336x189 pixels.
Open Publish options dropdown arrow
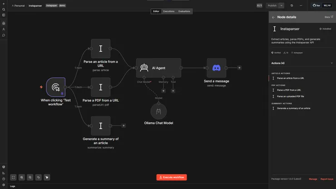click(x=282, y=5)
